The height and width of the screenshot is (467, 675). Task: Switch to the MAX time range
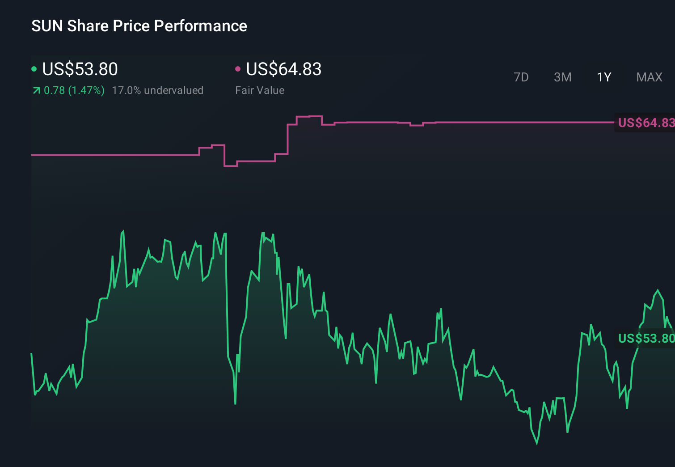tap(649, 77)
